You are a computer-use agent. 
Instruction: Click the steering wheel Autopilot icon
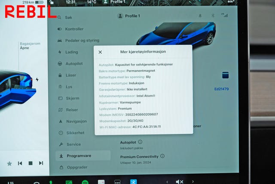pyautogui.click(x=60, y=64)
